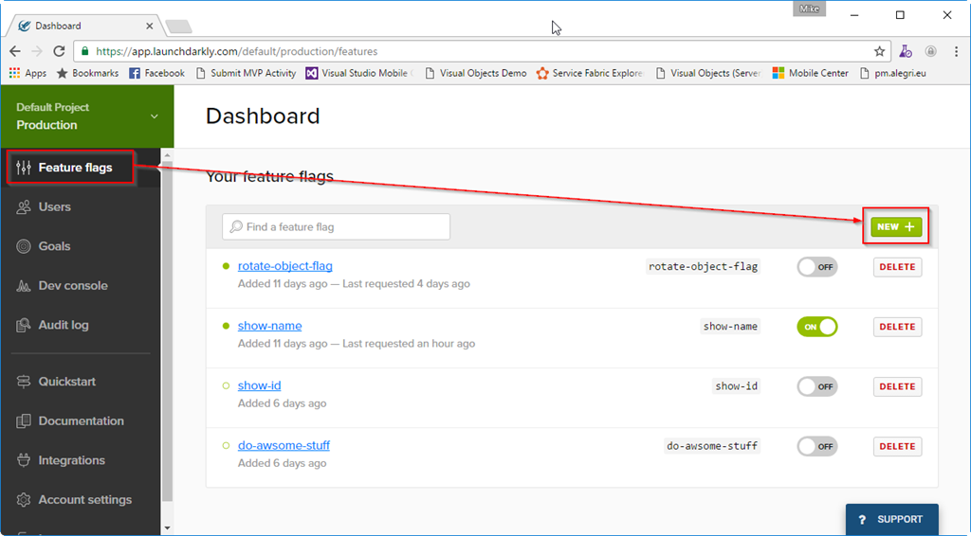This screenshot has width=971, height=536.
Task: Click the Users icon in sidebar
Action: pyautogui.click(x=24, y=207)
